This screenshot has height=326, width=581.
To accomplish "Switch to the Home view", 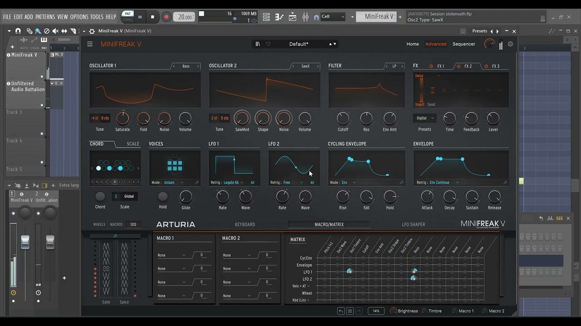I will click(x=413, y=44).
